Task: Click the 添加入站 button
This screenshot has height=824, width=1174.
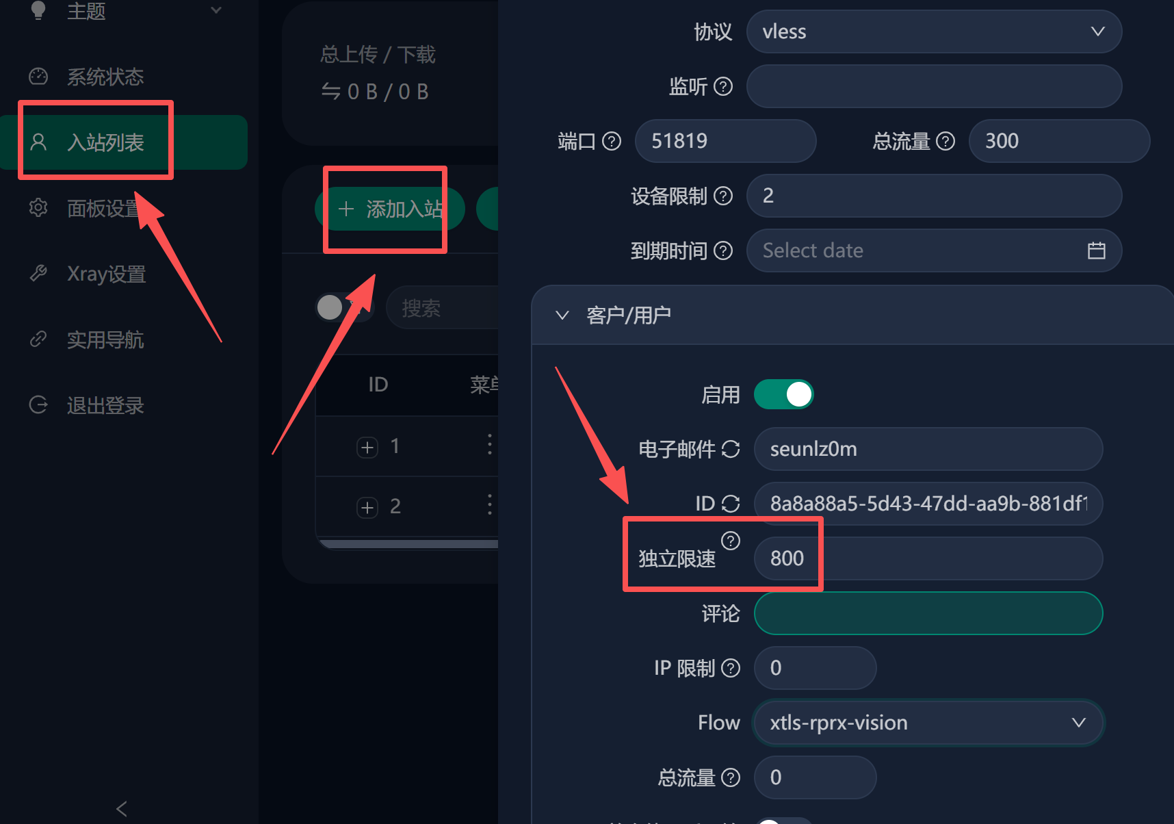Action: [x=390, y=209]
